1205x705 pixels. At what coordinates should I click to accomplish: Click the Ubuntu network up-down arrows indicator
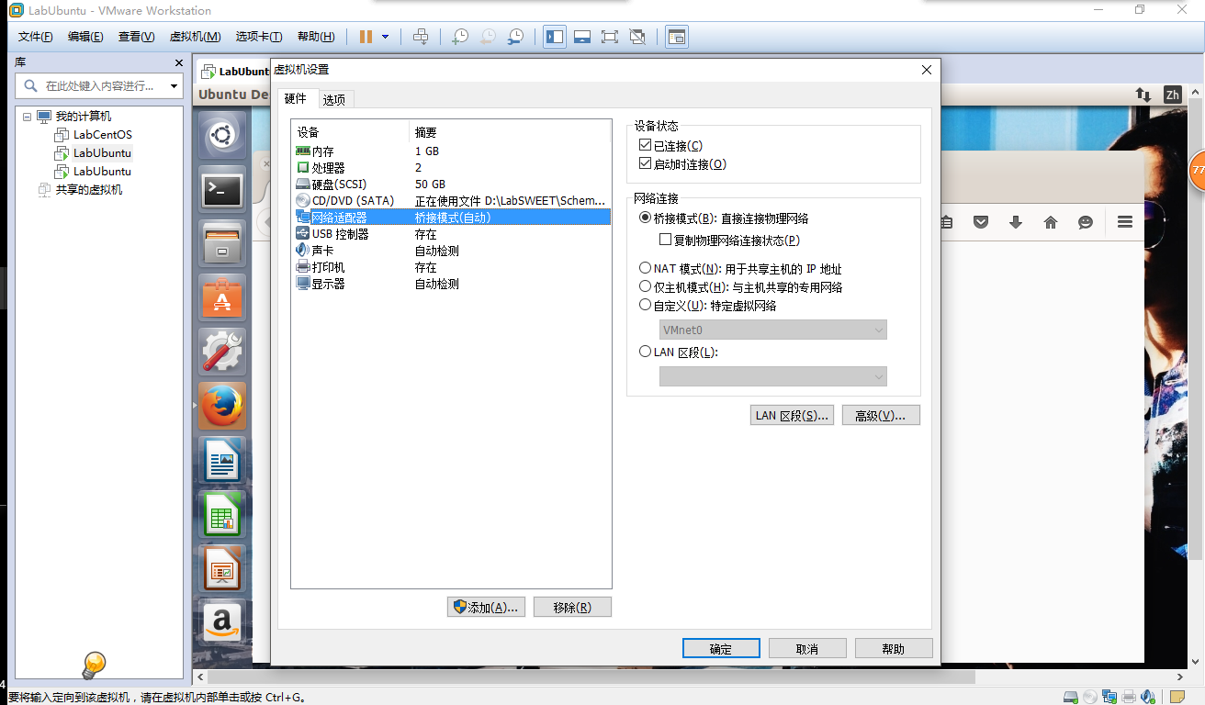point(1143,95)
